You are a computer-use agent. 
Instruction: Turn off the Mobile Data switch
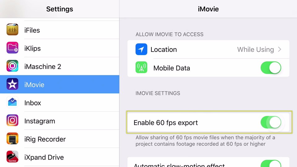tap(271, 68)
